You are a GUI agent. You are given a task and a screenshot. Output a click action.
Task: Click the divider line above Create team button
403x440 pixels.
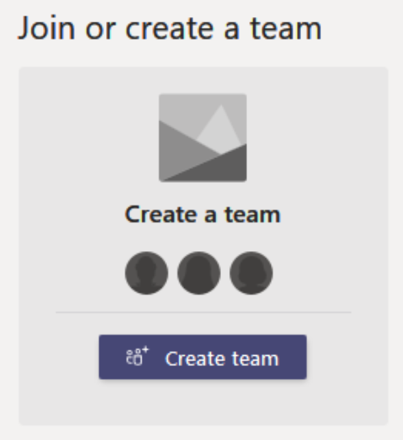pyautogui.click(x=203, y=312)
